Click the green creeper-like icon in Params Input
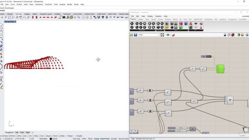Image resolution: width=249 pixels, height=140 pixels. pos(181,28)
